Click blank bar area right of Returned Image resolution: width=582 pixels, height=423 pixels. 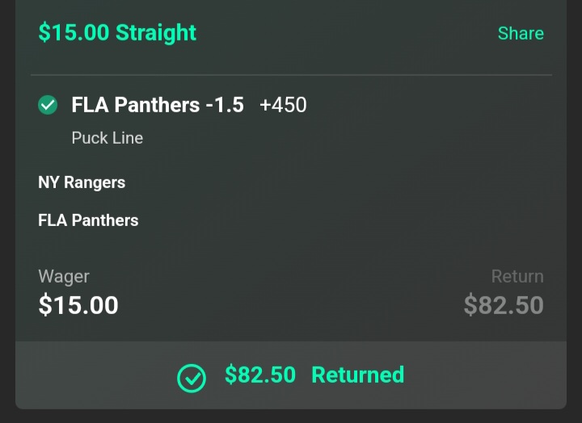click(485, 375)
